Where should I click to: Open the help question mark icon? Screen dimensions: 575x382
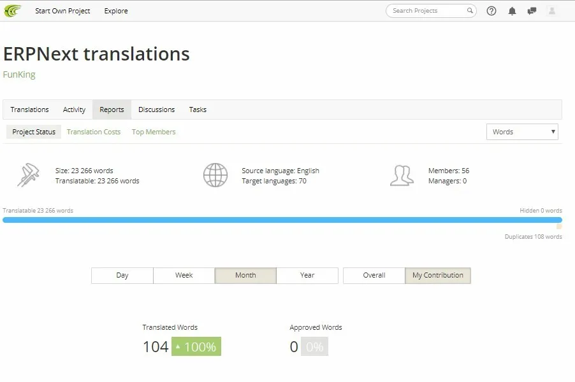(x=491, y=11)
